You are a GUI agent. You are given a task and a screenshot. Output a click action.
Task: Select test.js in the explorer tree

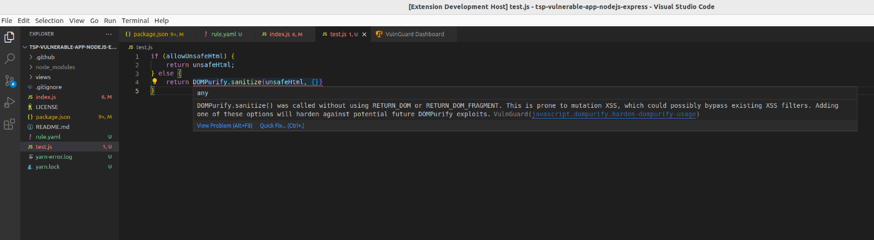click(x=69, y=147)
